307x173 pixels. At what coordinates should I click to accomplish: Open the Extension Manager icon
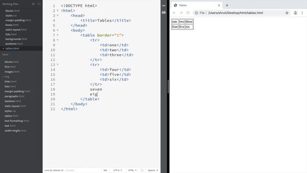[164, 12]
